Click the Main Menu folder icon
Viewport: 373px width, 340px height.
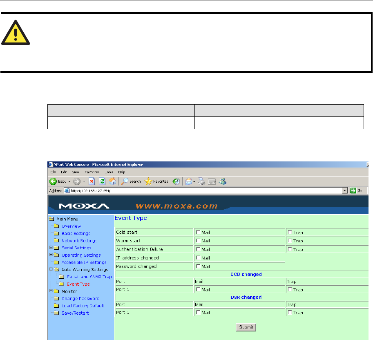pos(51,219)
